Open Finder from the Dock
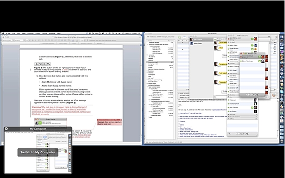The image size is (285, 178). point(282,37)
